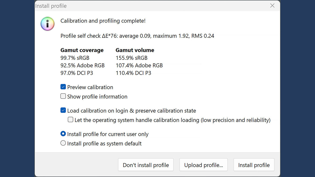The width and height of the screenshot is (315, 177).
Task: Select Install profile for current user only
Action: 63,134
